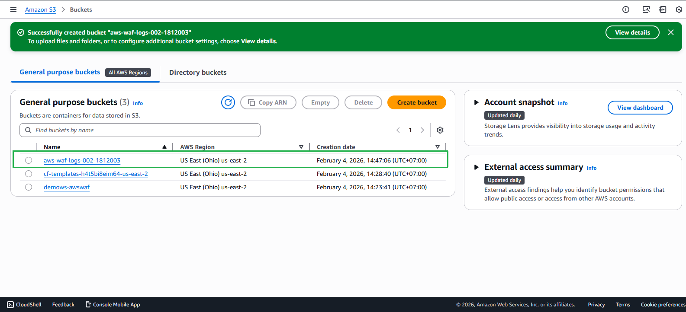This screenshot has height=312, width=686.
Task: Open Terms link in footer
Action: 623,305
